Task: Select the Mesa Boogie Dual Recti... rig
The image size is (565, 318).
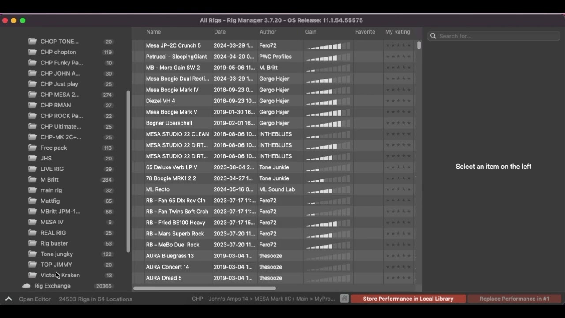Action: click(x=177, y=79)
